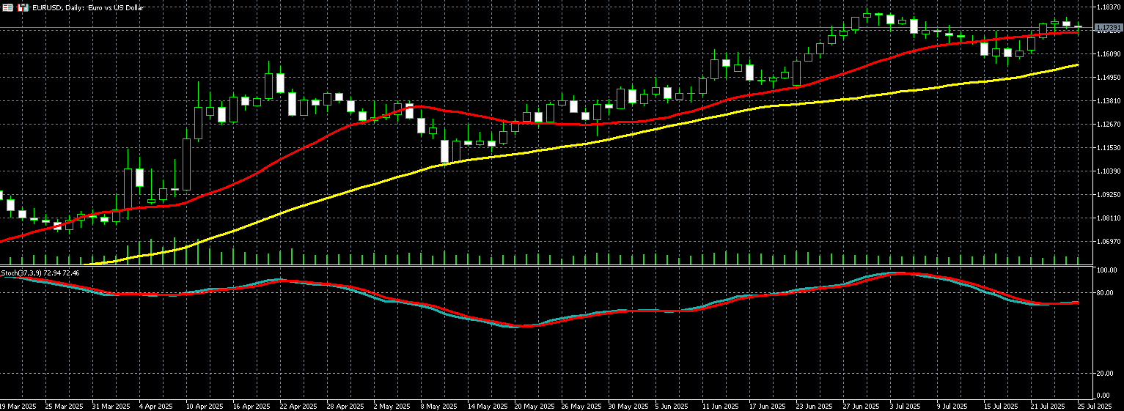Screen dimensions: 1124x411
Task: Click the second icon before the EURUSD title
Action: point(23,7)
